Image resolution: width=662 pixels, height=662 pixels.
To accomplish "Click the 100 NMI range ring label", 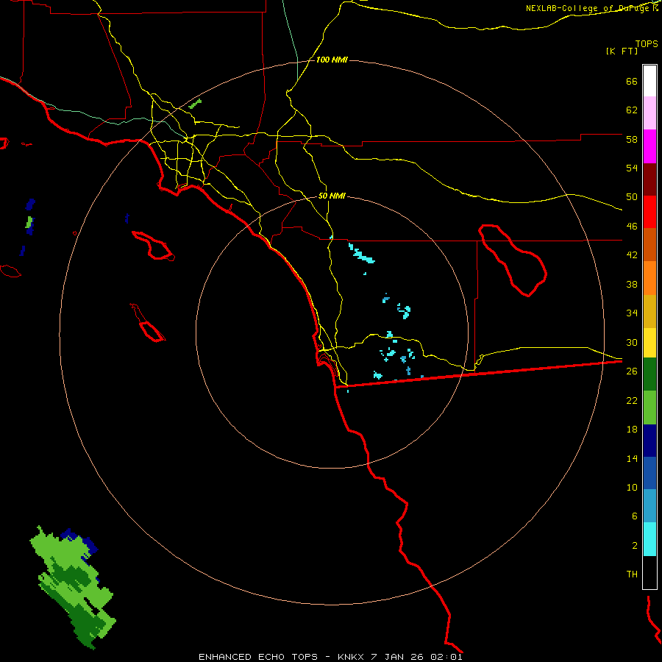I will [x=332, y=60].
